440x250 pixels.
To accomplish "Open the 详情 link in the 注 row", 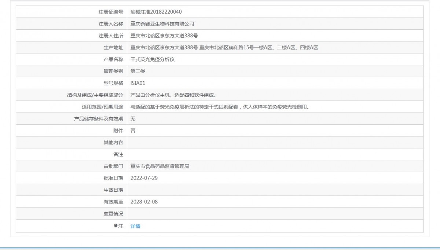I will pyautogui.click(x=135, y=226).
